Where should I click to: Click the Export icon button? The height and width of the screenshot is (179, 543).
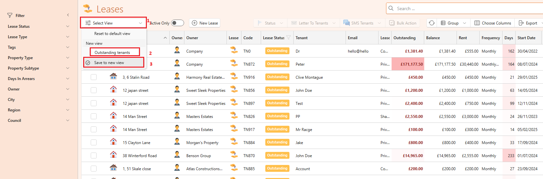(521, 23)
